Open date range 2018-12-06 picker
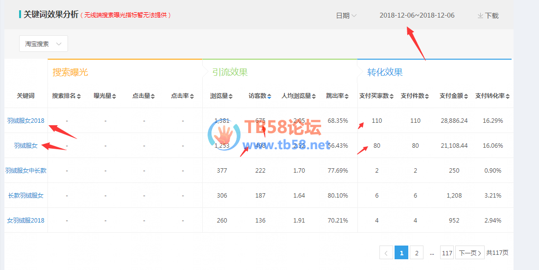The width and height of the screenshot is (539, 270). 417,15
